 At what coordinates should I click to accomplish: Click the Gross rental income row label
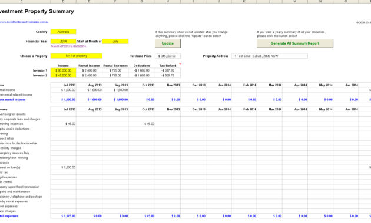[x=12, y=100]
